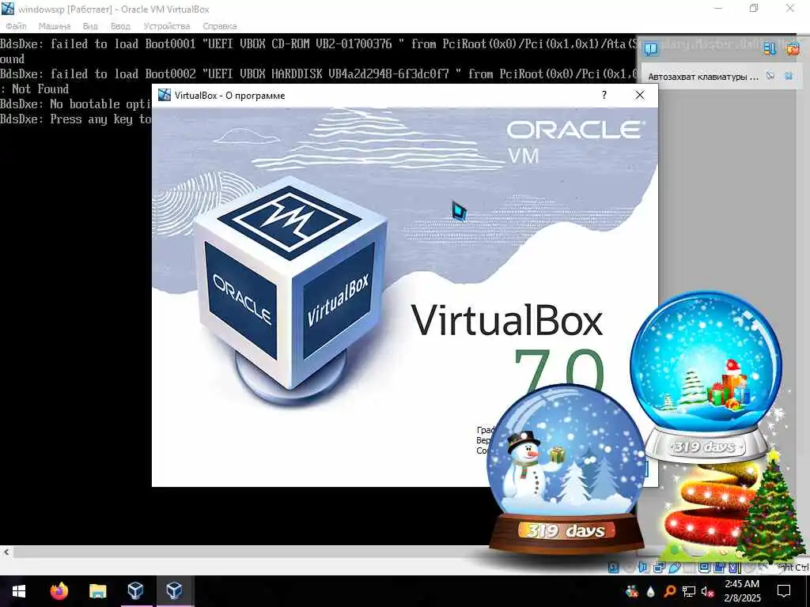
Task: Dismiss the Автозахват клавиатуры notification
Action: click(x=789, y=75)
